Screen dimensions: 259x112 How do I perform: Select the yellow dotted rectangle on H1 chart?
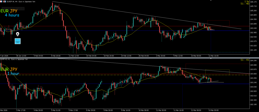(x=217, y=70)
